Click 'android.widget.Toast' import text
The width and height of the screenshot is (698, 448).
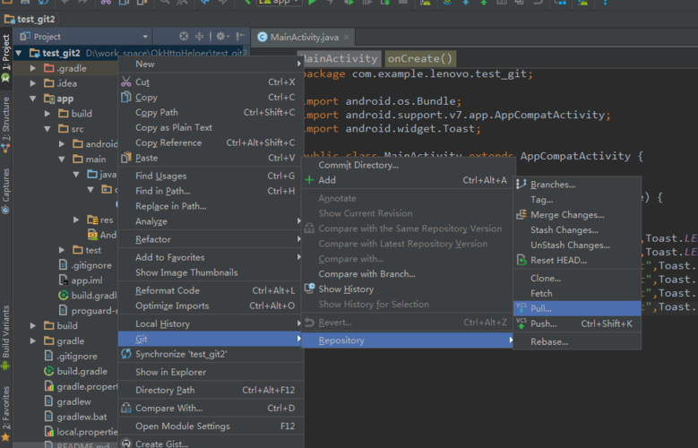[410, 129]
